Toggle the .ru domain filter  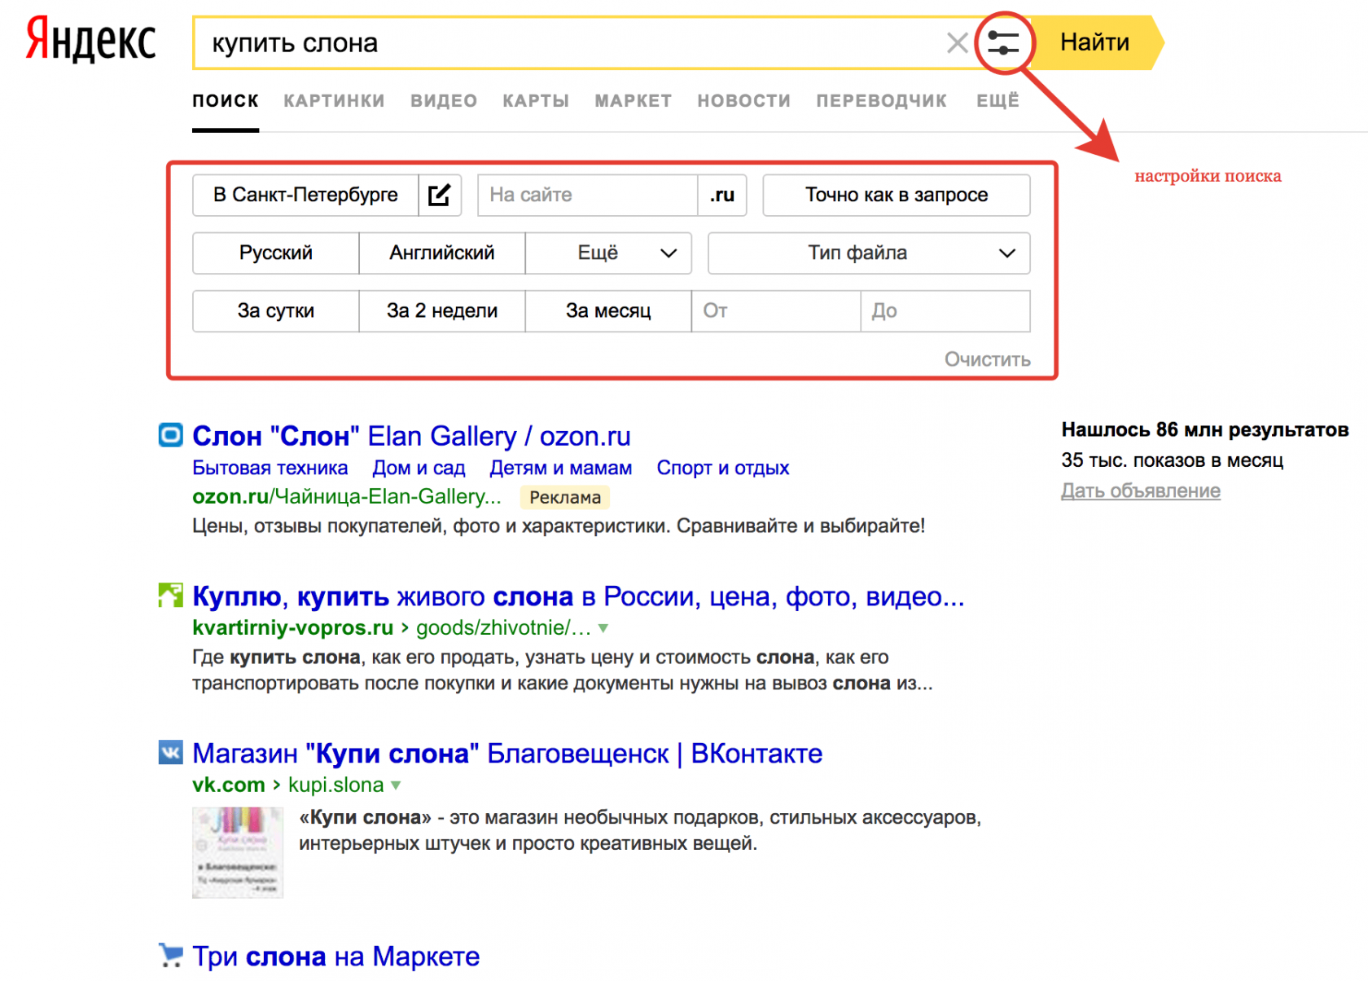click(x=722, y=195)
